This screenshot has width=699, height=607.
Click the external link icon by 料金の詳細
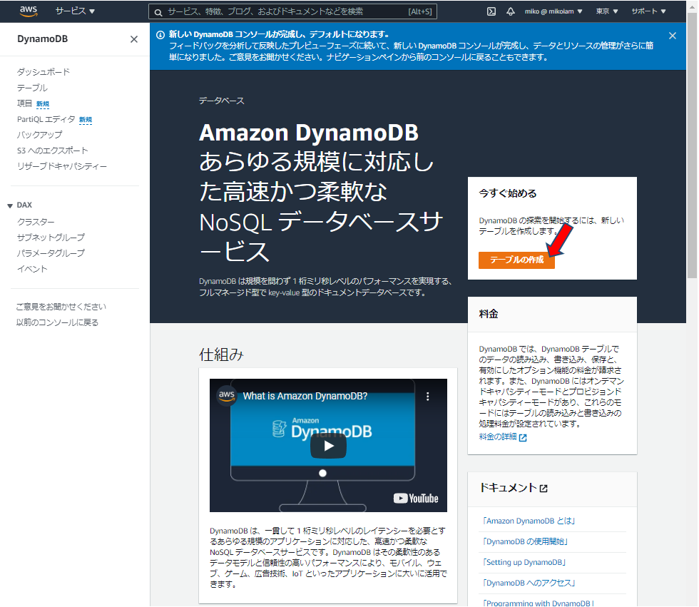coord(523,438)
